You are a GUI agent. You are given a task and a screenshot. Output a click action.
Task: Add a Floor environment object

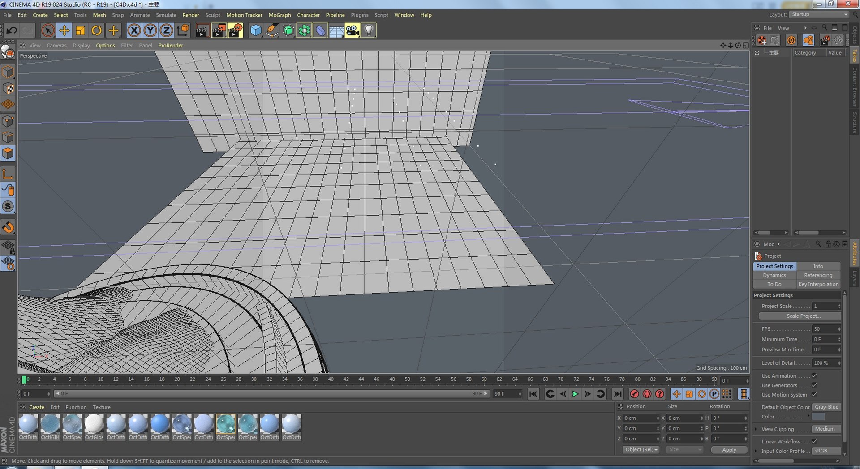[336, 30]
